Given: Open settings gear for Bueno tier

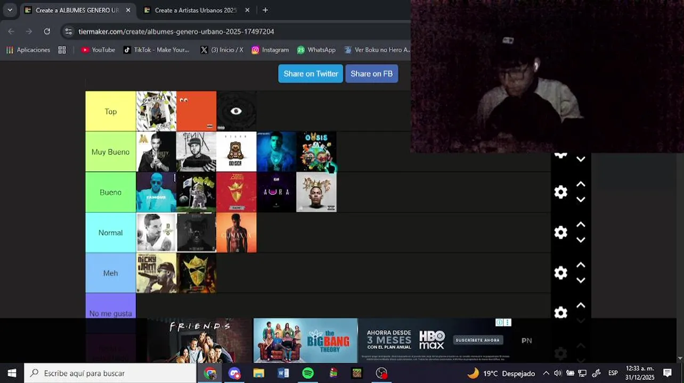Looking at the screenshot, I should 560,192.
